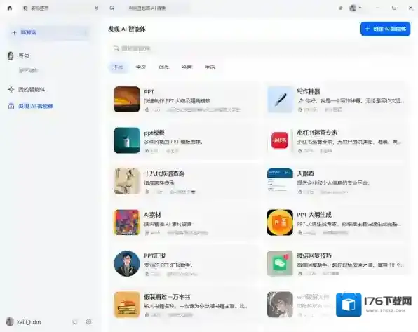Select the 新标签页 tab
Image resolution: width=418 pixels, height=332 pixels.
[x=60, y=8]
